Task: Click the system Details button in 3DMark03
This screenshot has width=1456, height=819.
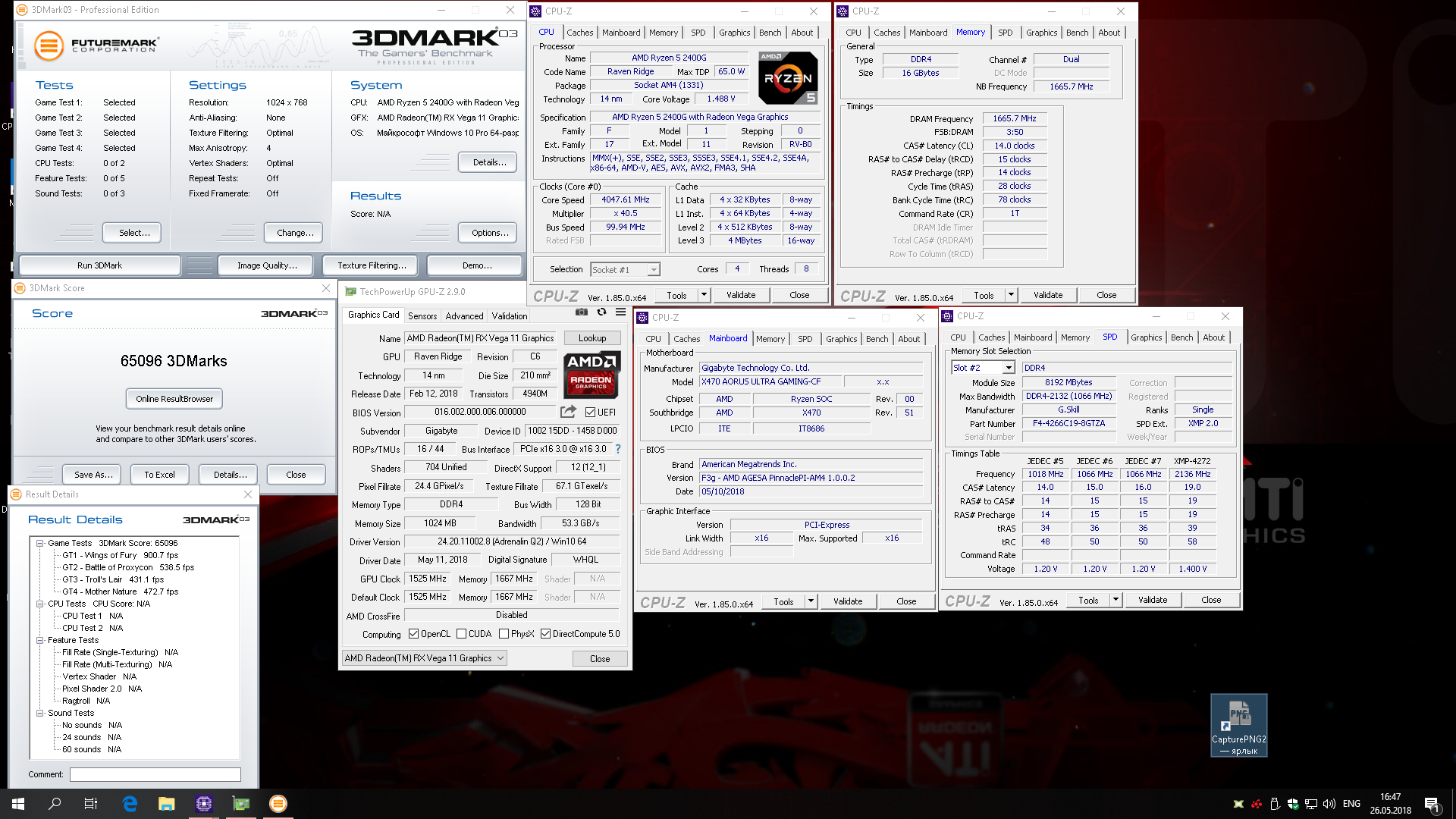Action: pyautogui.click(x=489, y=162)
